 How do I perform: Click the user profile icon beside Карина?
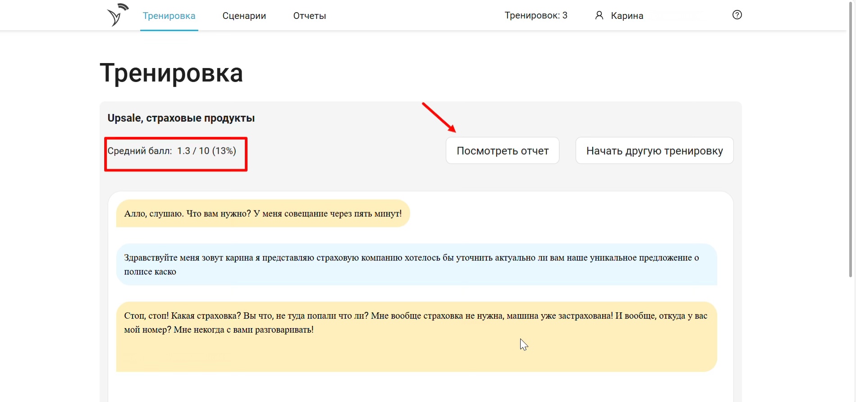pyautogui.click(x=599, y=16)
